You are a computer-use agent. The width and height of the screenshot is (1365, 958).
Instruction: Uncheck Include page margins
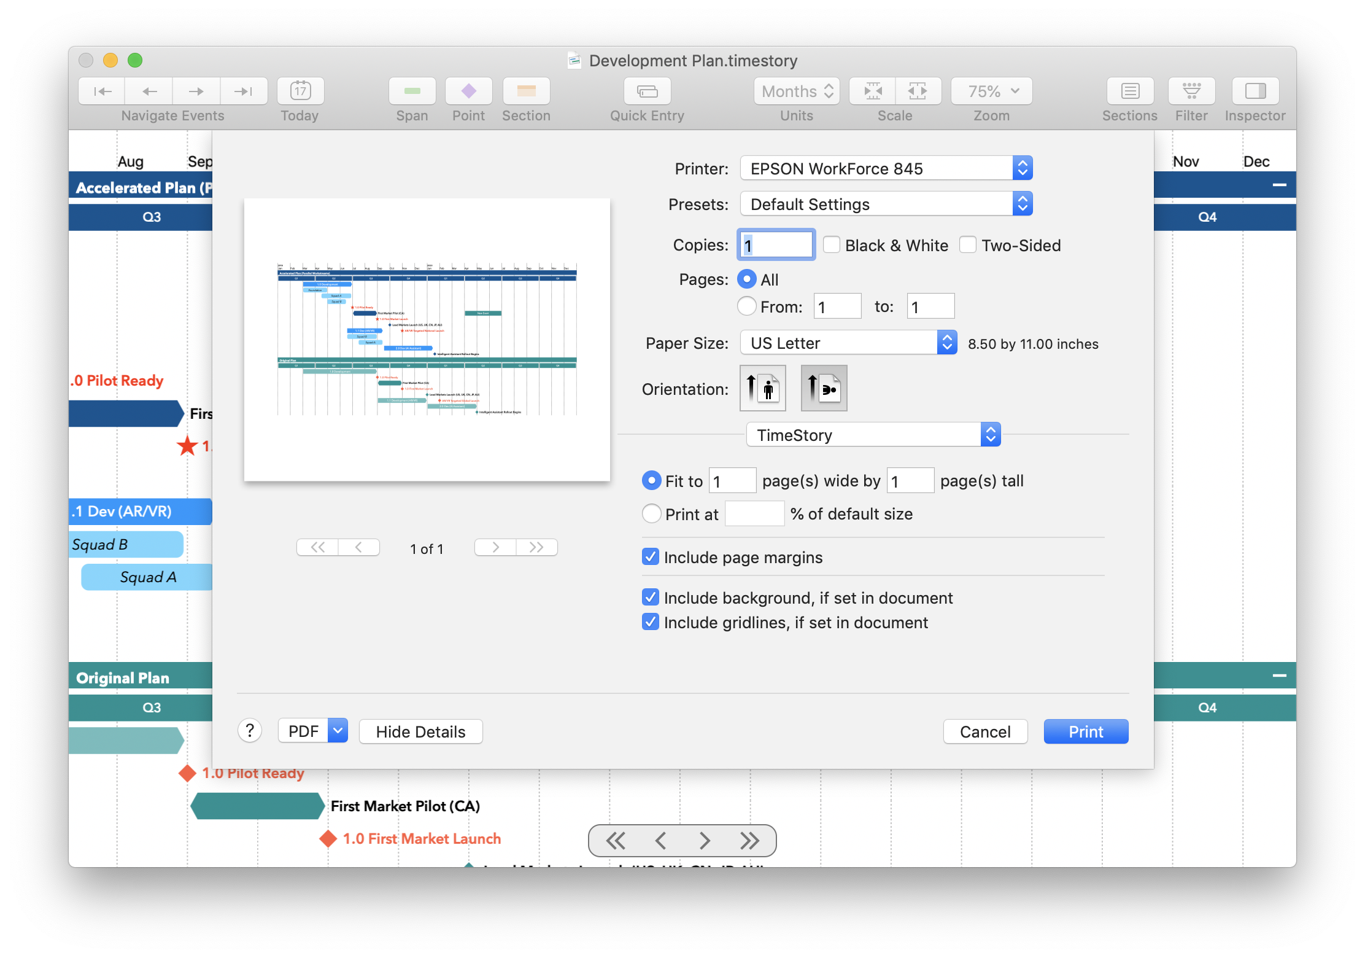(x=651, y=556)
